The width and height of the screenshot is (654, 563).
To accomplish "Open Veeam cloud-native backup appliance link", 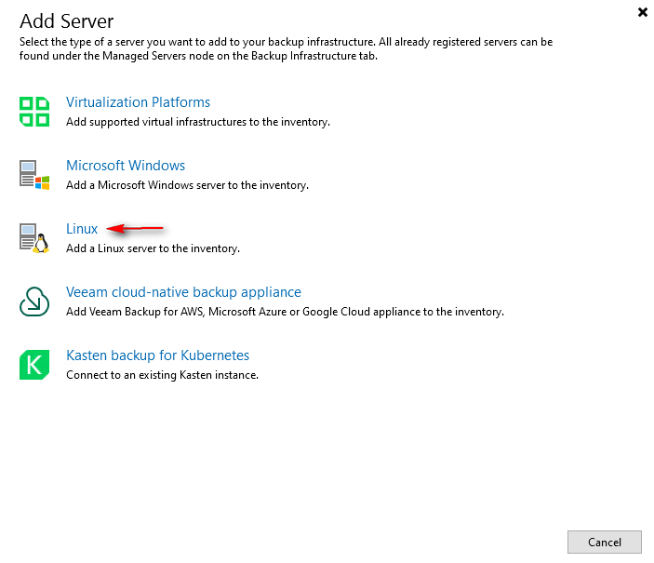I will tap(183, 292).
